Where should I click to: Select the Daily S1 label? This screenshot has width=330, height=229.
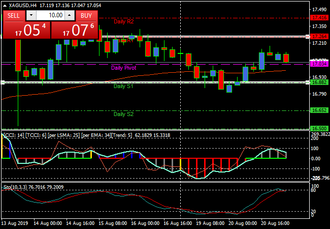click(123, 87)
